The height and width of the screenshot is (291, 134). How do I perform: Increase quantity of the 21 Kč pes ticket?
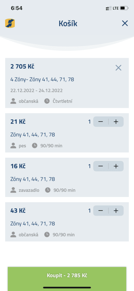coord(116,122)
